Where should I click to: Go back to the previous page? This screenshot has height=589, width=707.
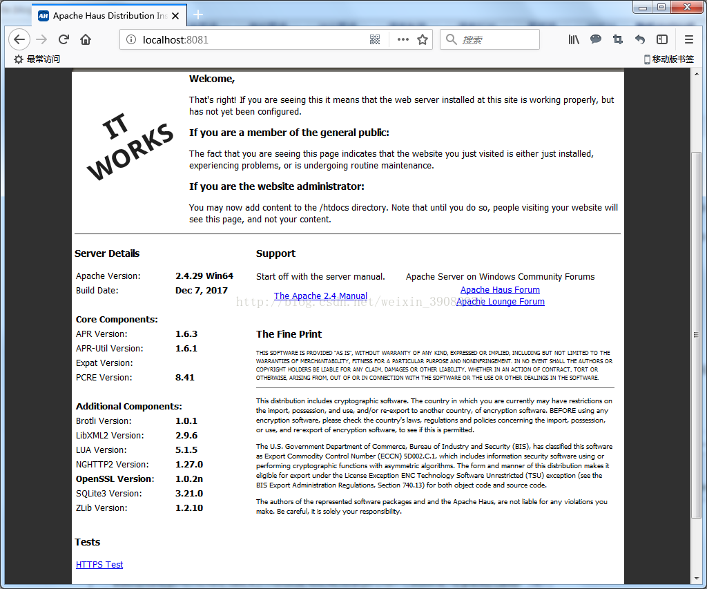[x=19, y=39]
